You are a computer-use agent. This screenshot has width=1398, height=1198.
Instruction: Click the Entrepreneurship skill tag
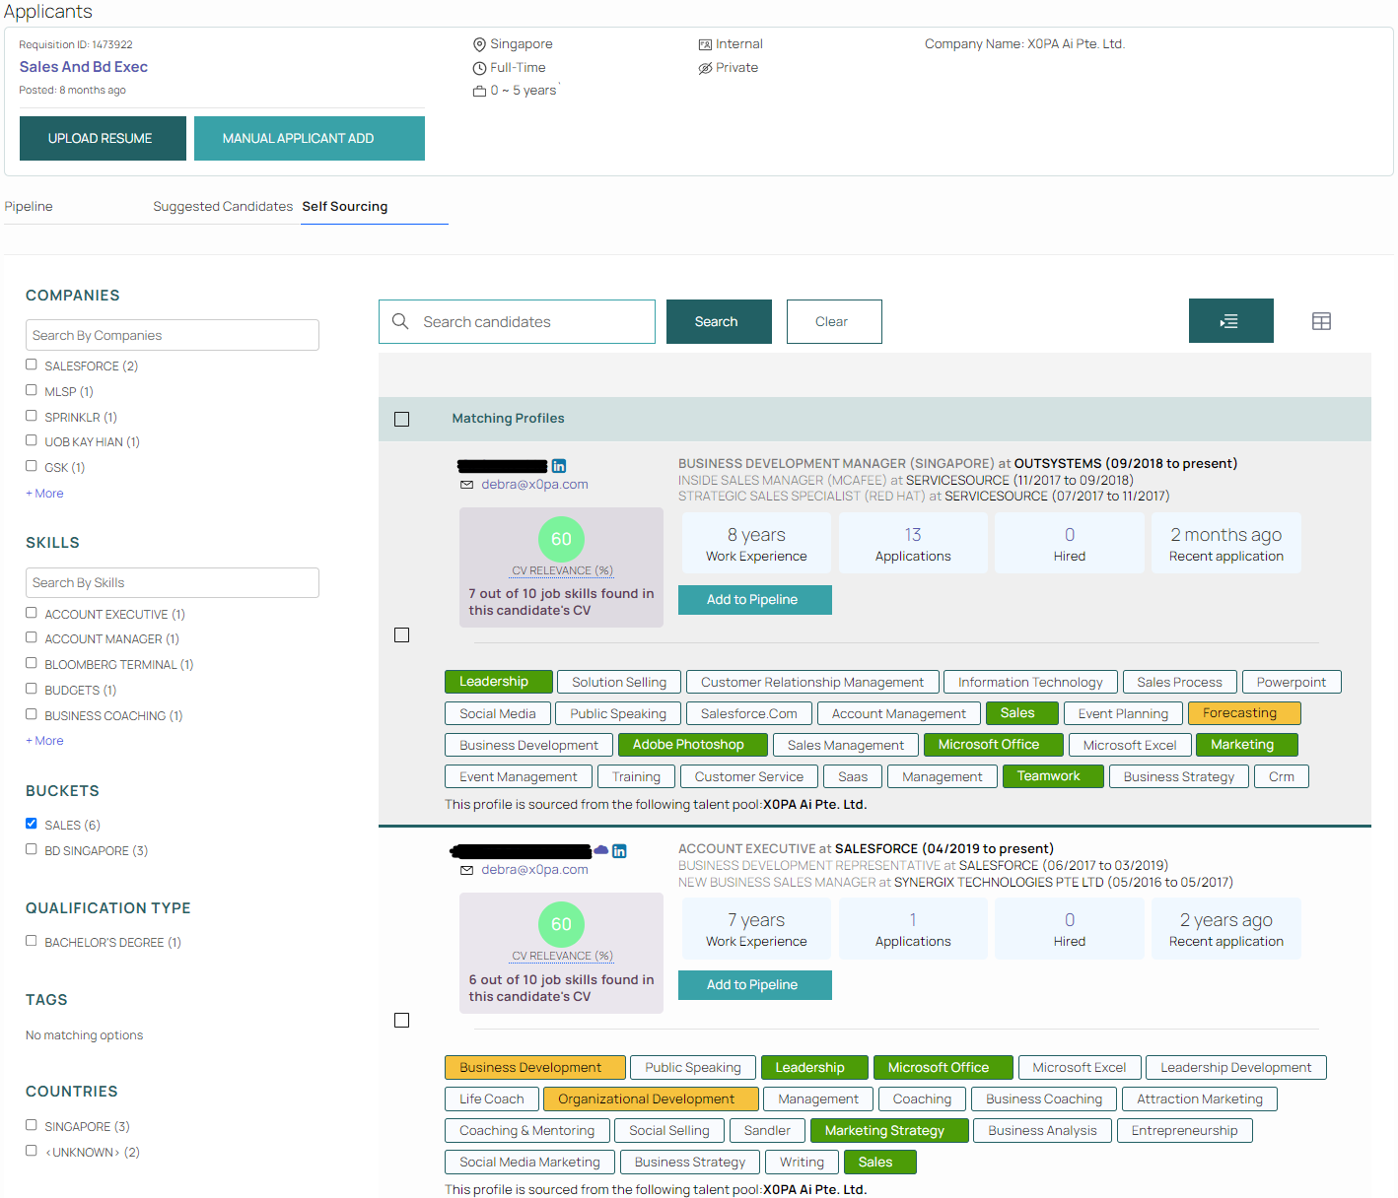pyautogui.click(x=1184, y=1131)
